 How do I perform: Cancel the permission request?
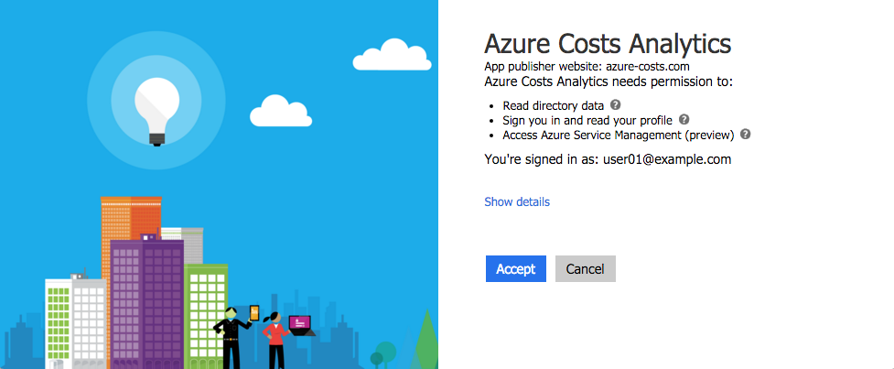[585, 268]
